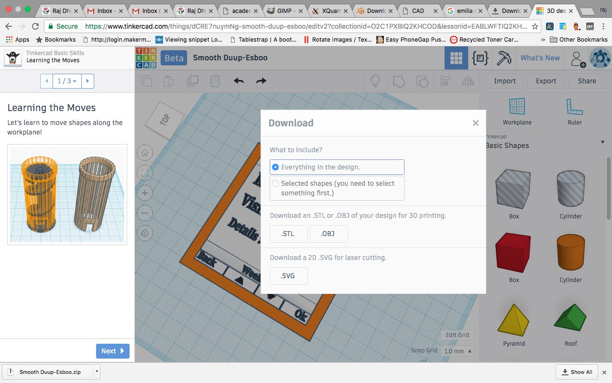Open the Minecraft pickaxe view icon
This screenshot has width=612, height=383.
pyautogui.click(x=503, y=58)
